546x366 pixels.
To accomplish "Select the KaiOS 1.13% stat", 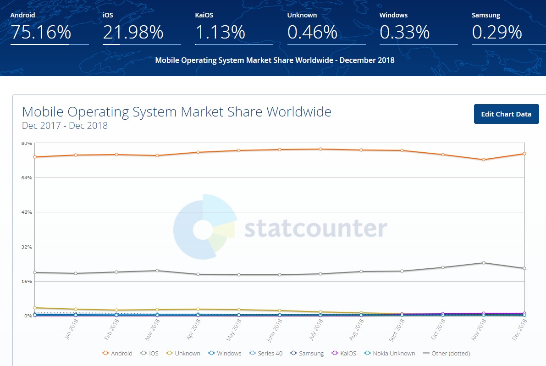I will (234, 28).
